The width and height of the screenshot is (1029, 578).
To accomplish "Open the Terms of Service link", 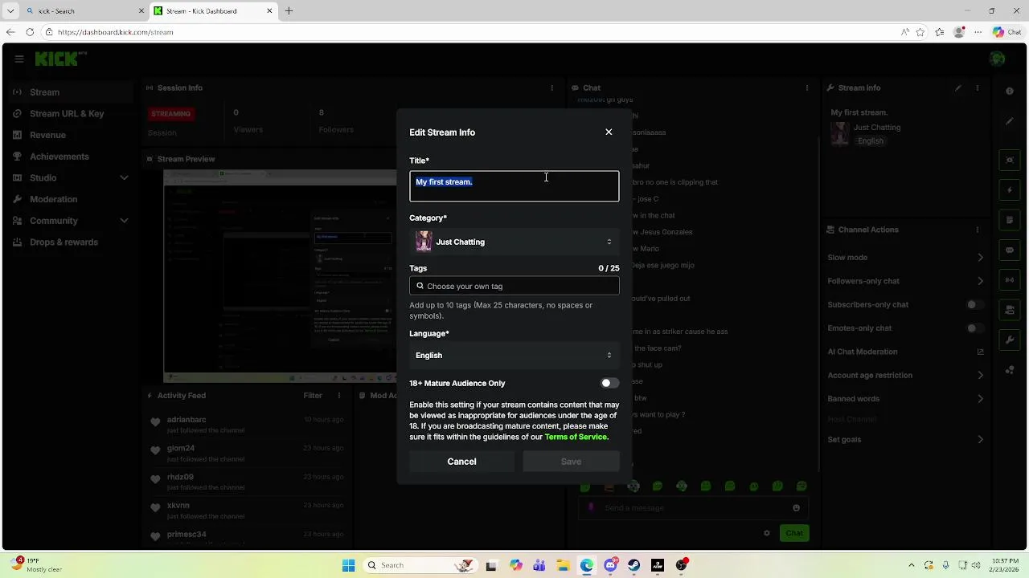I will [x=576, y=437].
